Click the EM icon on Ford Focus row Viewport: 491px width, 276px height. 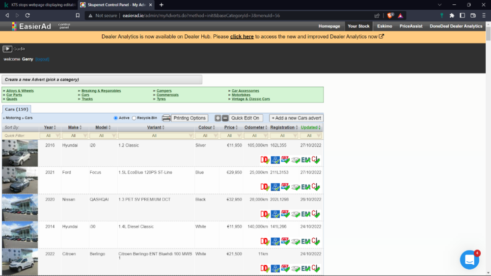(x=306, y=187)
